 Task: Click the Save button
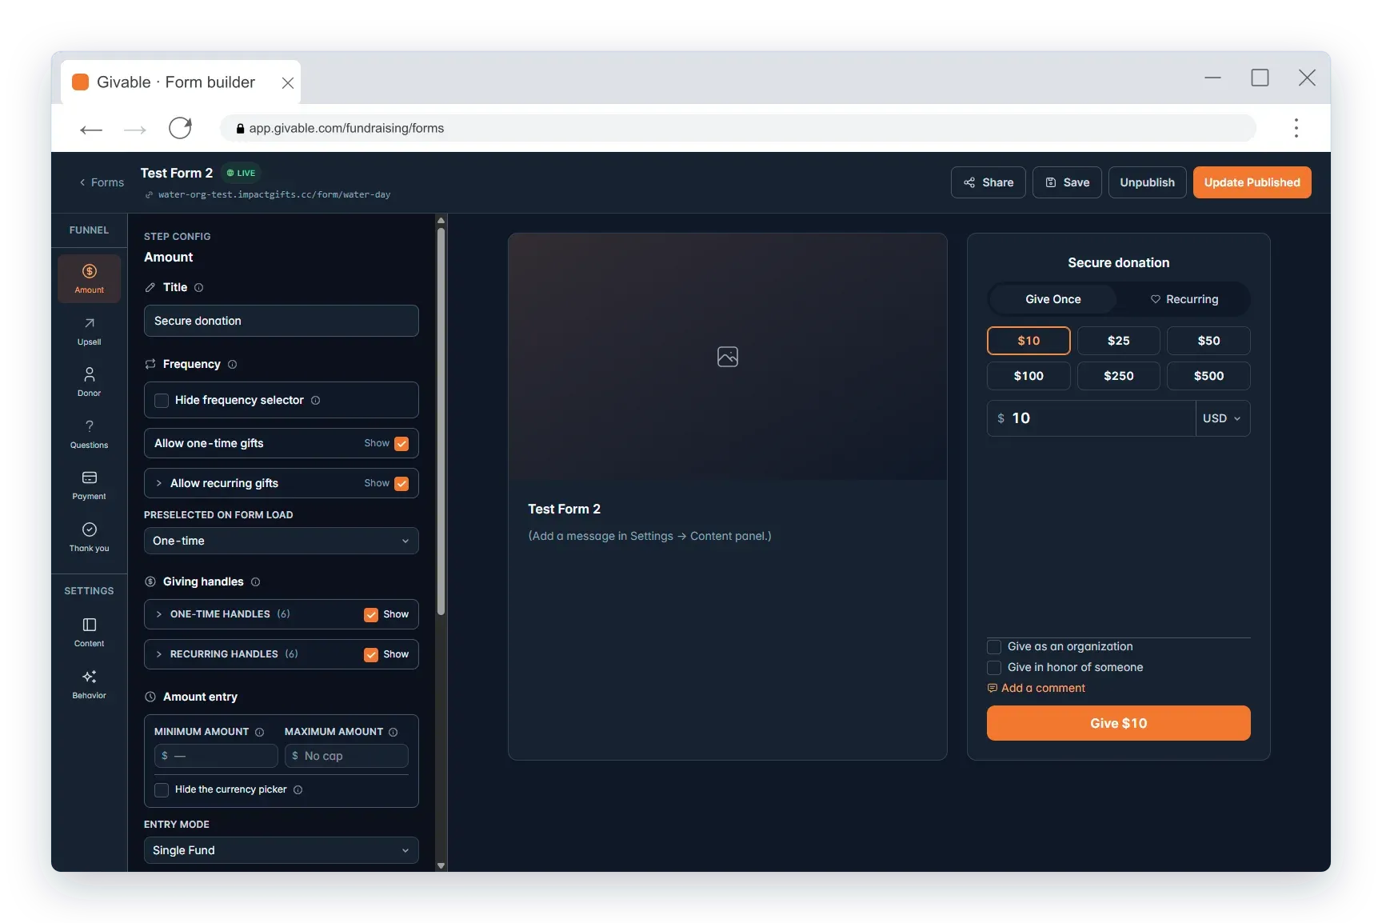1067,182
